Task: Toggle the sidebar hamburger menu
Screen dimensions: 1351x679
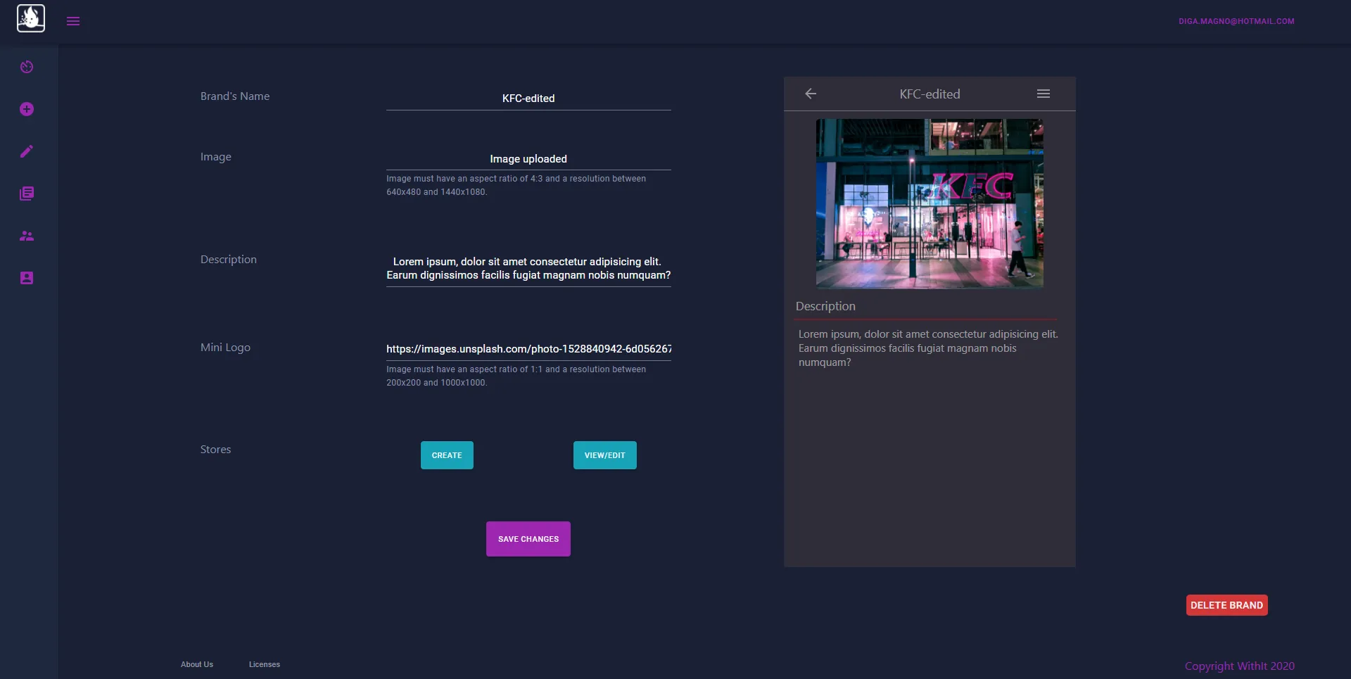Action: 73,21
